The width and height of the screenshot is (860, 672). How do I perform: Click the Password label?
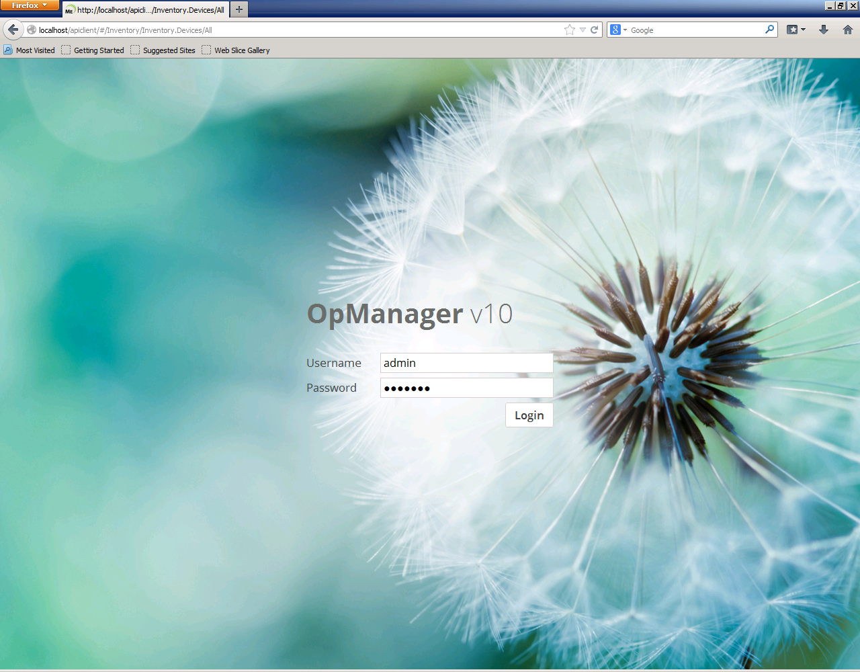331,388
